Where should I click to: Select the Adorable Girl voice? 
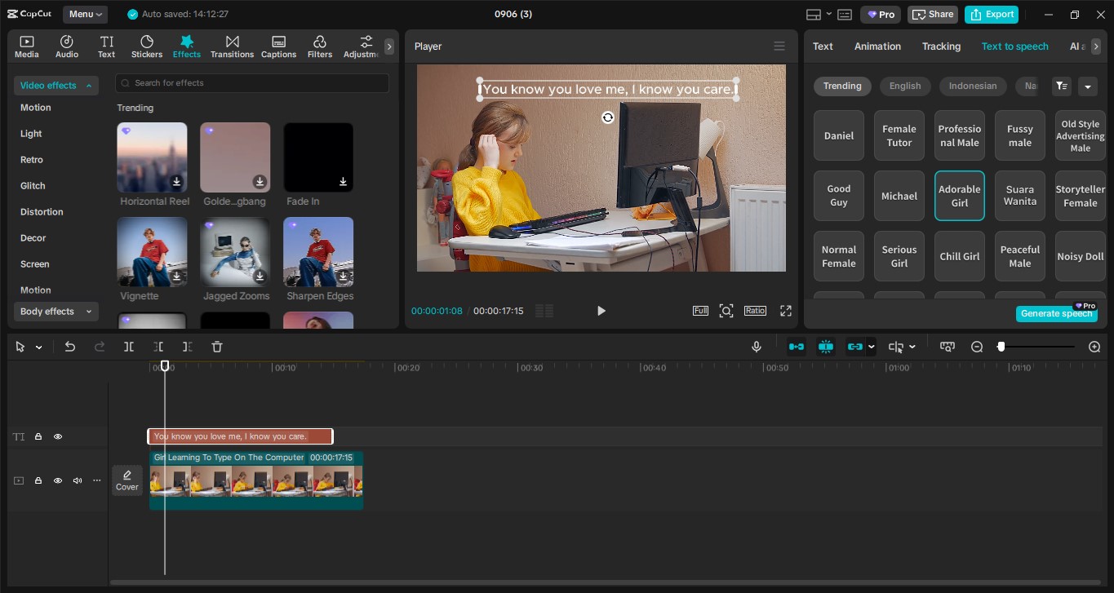[959, 196]
